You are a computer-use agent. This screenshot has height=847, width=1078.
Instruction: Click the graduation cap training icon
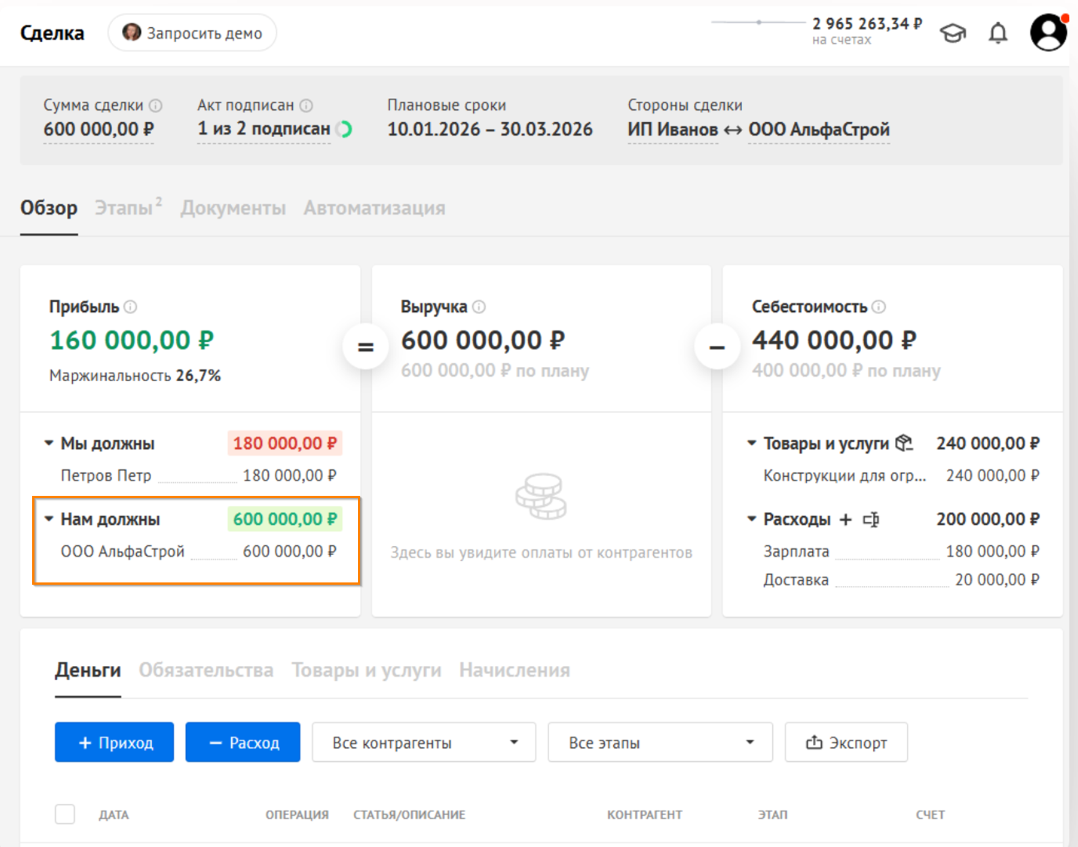pyautogui.click(x=952, y=33)
